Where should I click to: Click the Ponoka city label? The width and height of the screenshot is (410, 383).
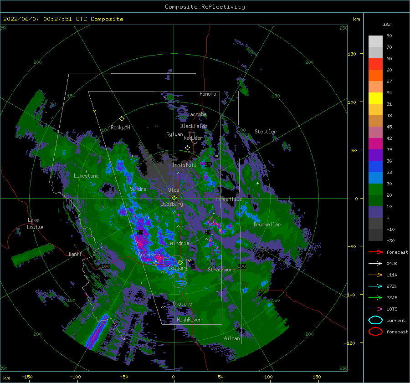pyautogui.click(x=208, y=94)
